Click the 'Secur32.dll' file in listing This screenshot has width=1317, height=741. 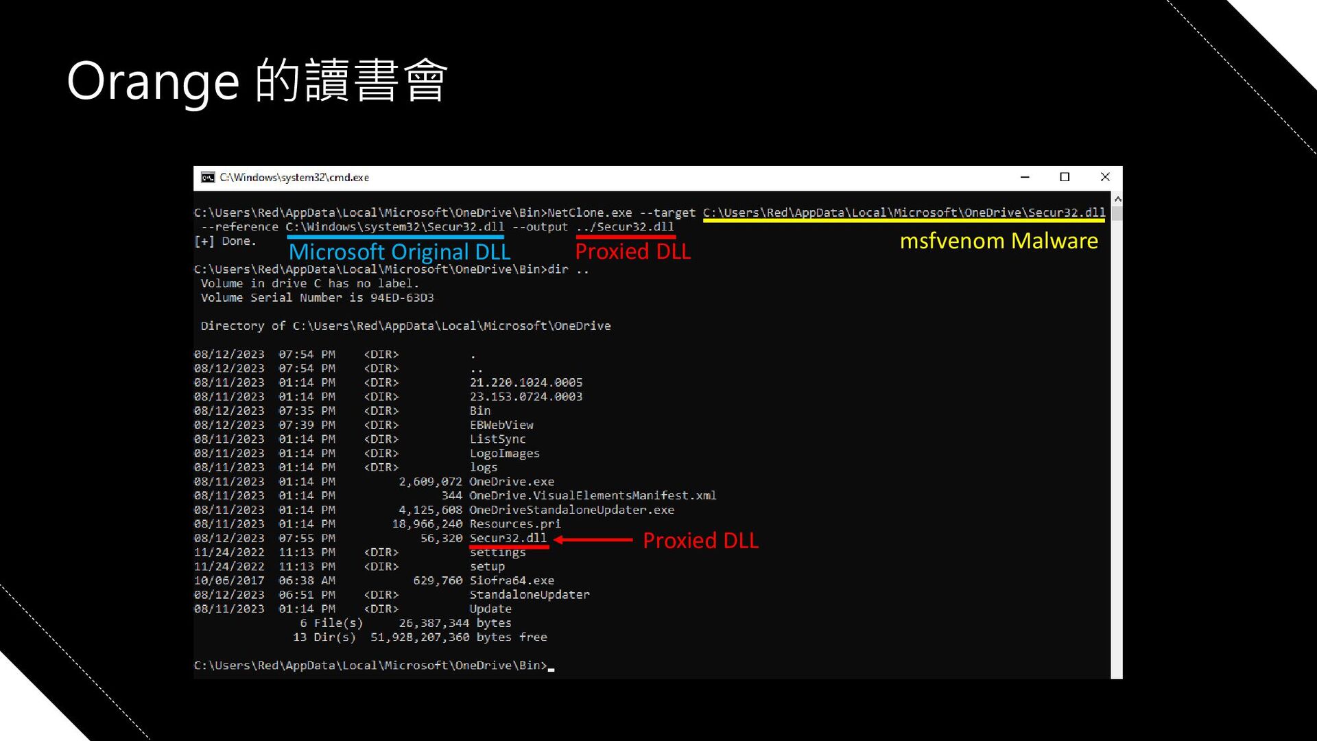(x=508, y=538)
